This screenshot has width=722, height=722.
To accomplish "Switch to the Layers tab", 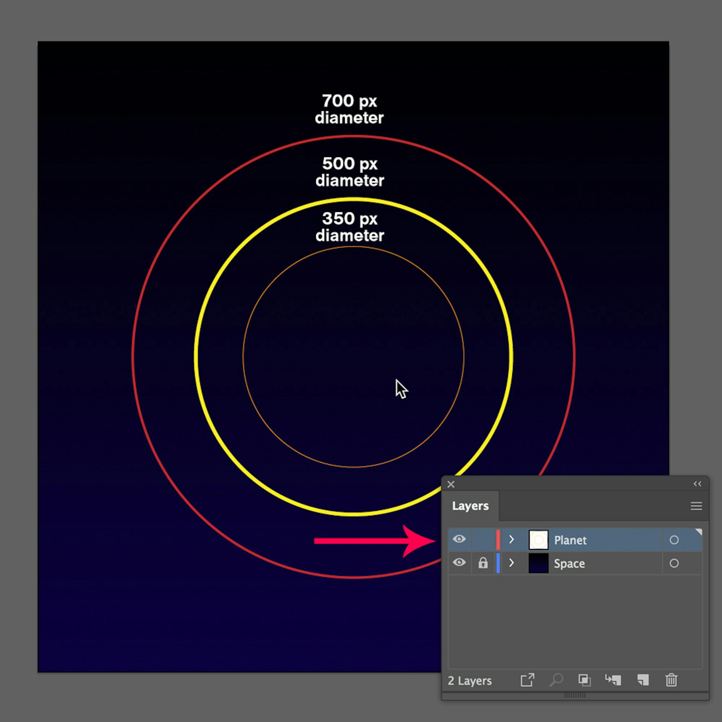I will coord(470,506).
